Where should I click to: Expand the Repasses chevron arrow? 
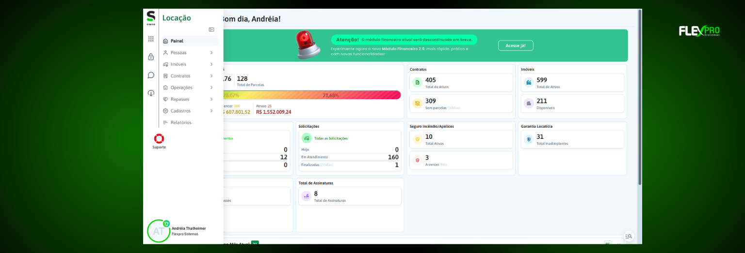pyautogui.click(x=211, y=99)
